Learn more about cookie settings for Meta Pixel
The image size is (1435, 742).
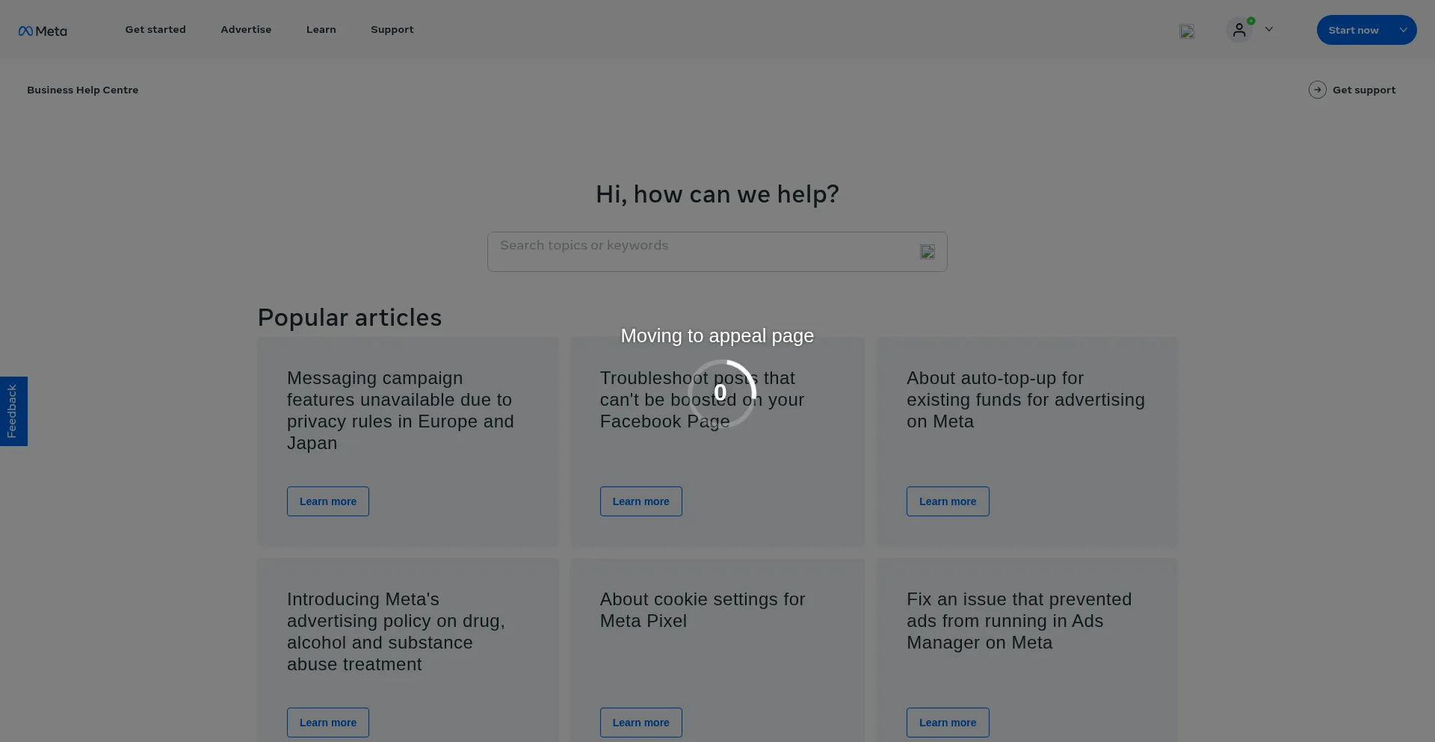coord(641,723)
